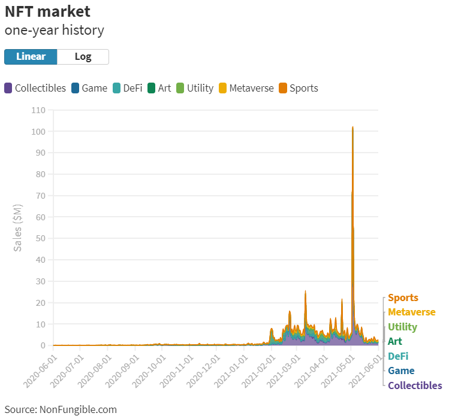Click the bold Sports series label beside chart
Viewport: 449px width, 416px height.
403,297
